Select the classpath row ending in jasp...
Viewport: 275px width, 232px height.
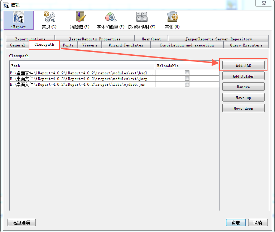click(114, 79)
